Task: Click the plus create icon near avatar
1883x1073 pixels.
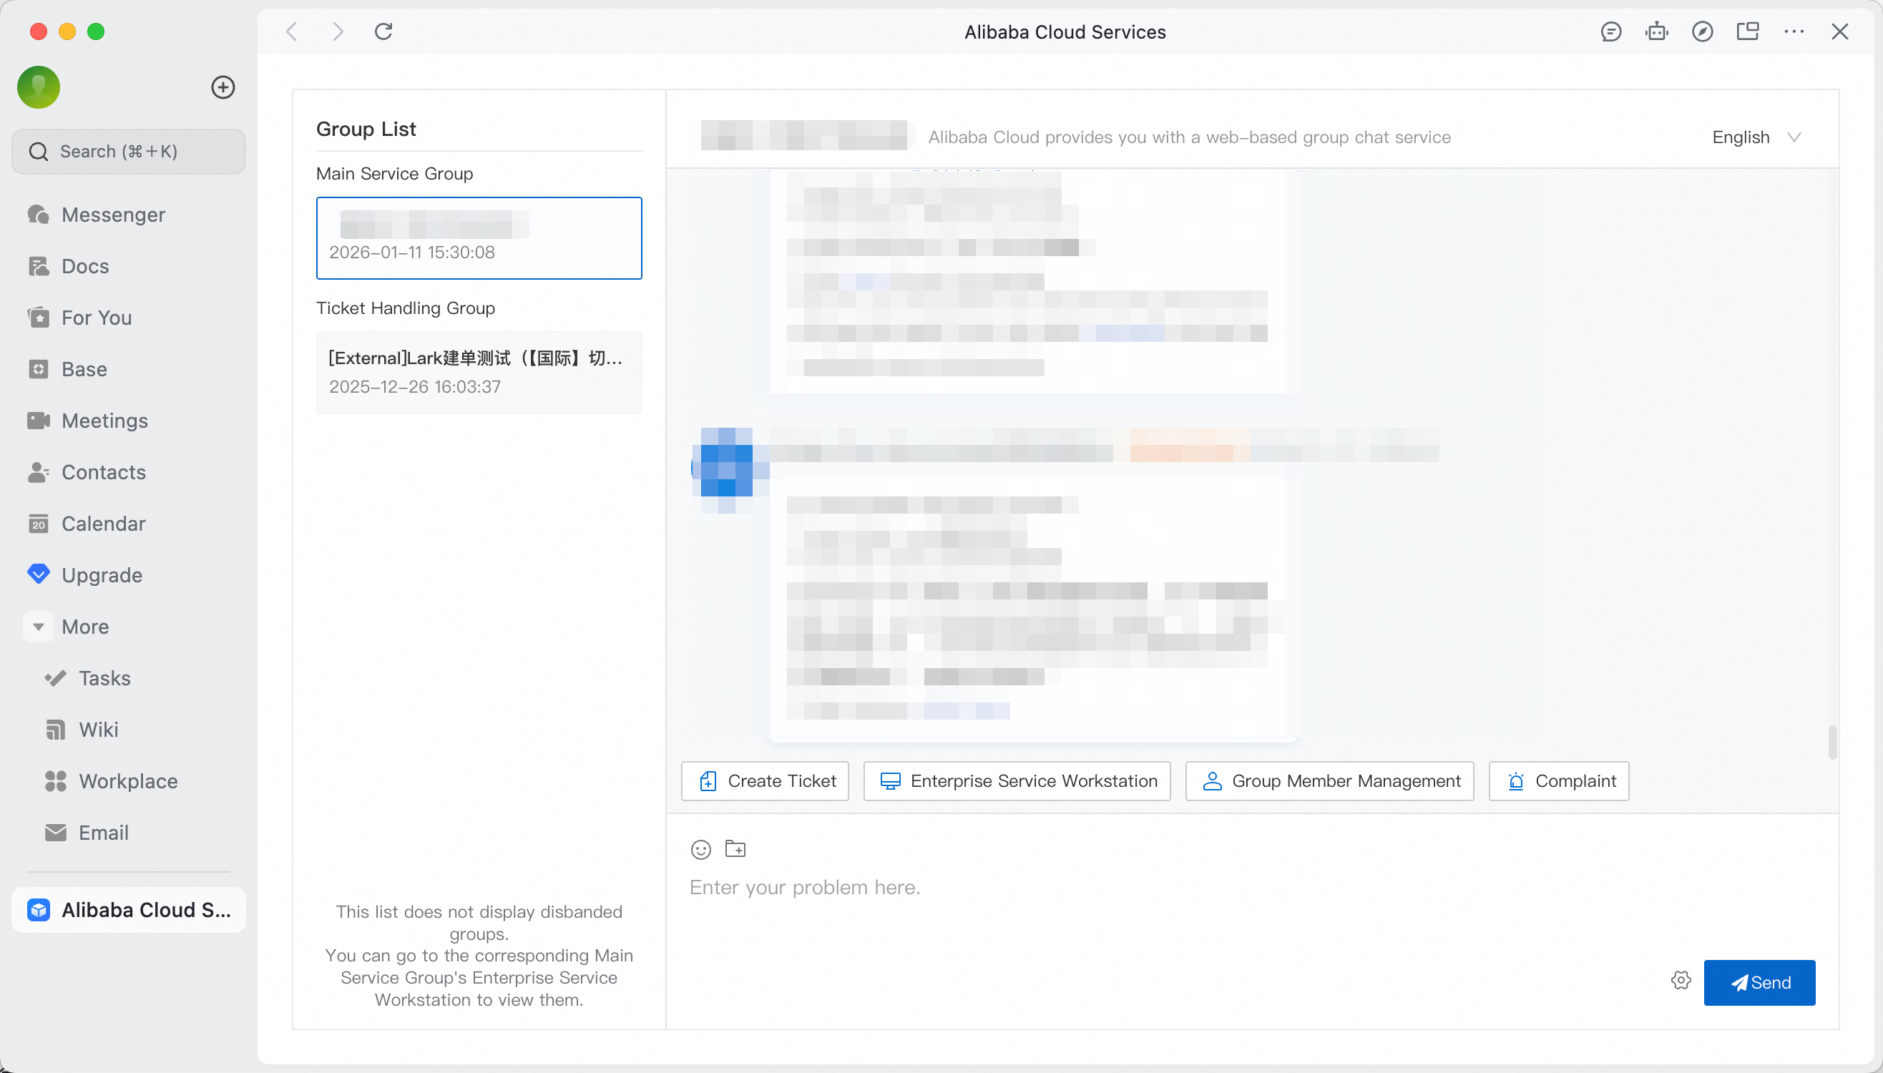Action: (222, 88)
